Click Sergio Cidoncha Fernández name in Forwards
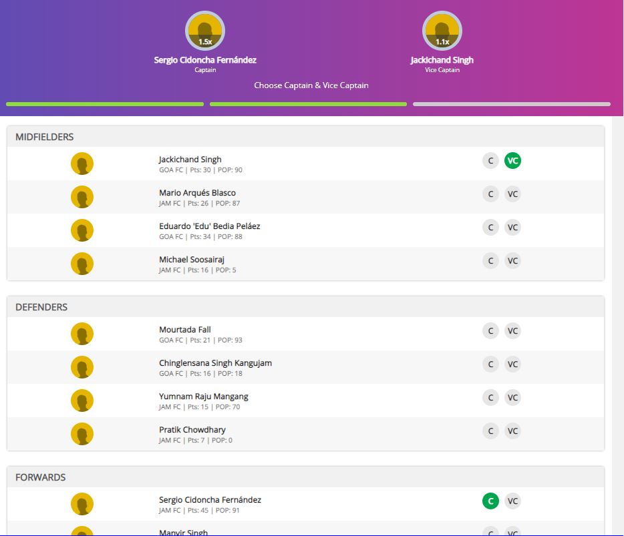 point(210,500)
